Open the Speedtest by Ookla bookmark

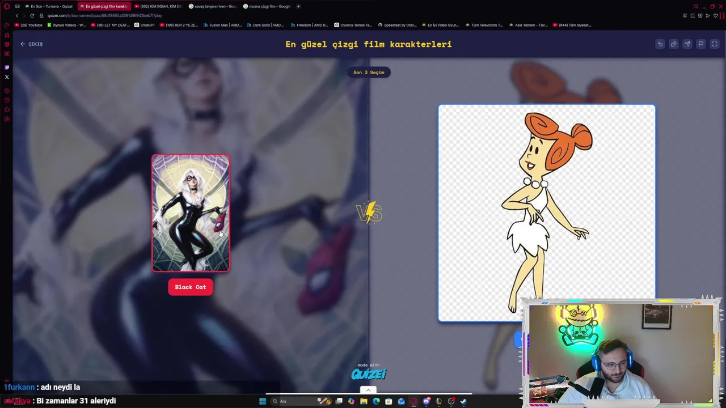tap(397, 25)
